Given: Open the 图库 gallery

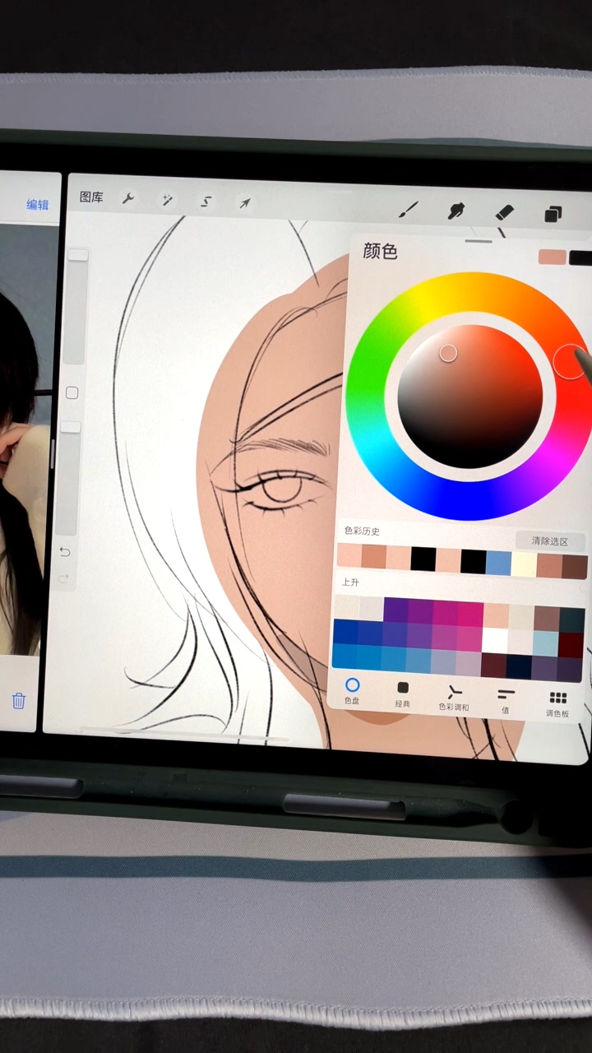Looking at the screenshot, I should (x=91, y=197).
